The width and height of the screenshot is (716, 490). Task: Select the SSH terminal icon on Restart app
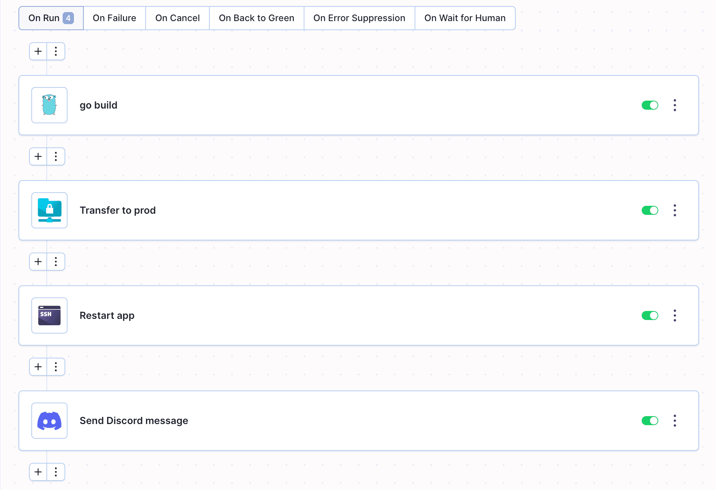coord(49,315)
